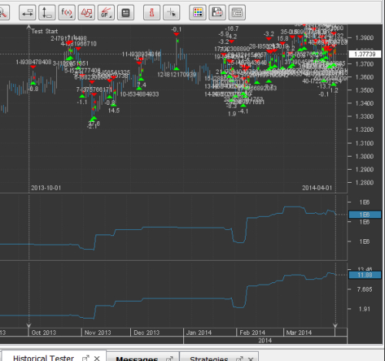Click the 14.5 profit label

tap(114, 110)
